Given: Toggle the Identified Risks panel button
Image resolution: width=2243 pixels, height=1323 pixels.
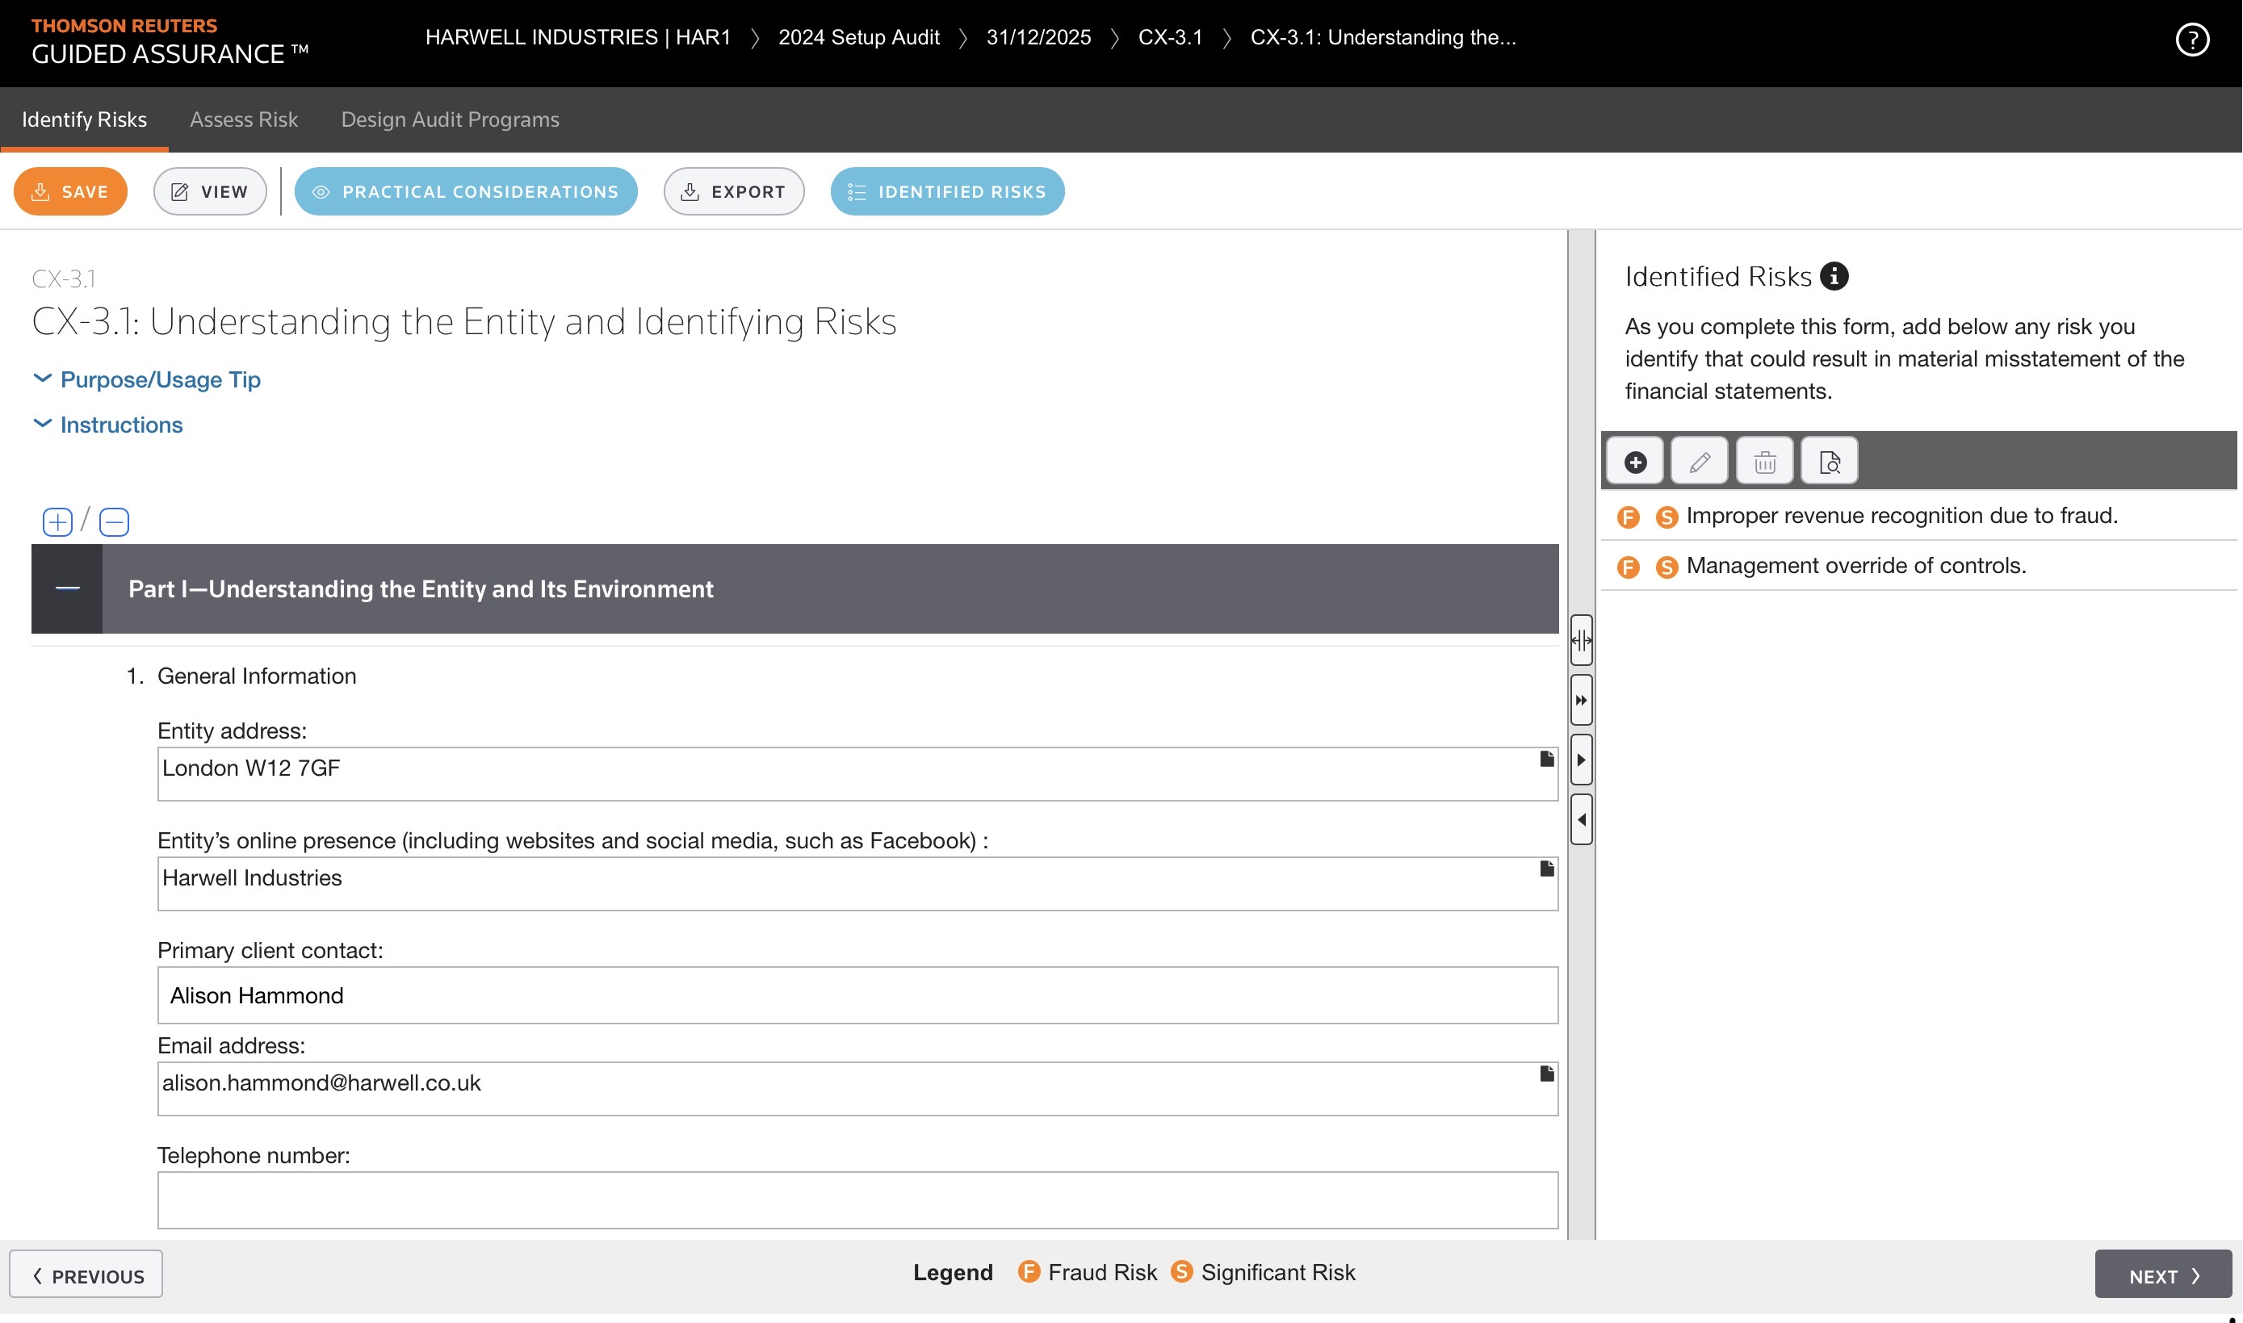Looking at the screenshot, I should click(x=947, y=191).
